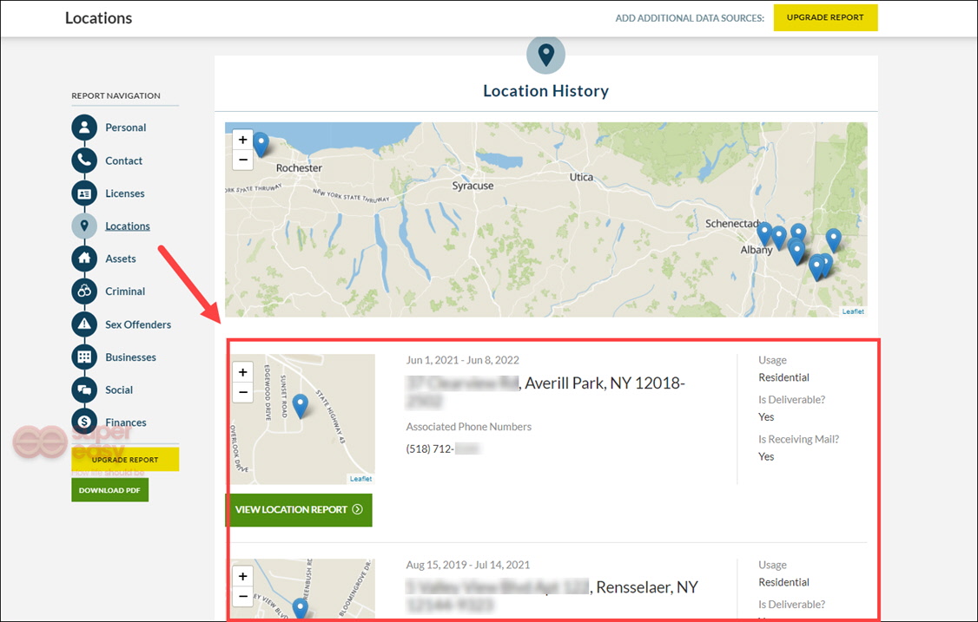
Task: Go to the Licenses section
Action: pyautogui.click(x=125, y=193)
